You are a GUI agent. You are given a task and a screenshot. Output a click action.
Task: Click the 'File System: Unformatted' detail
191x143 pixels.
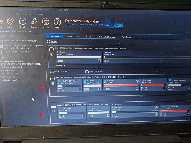11,67
